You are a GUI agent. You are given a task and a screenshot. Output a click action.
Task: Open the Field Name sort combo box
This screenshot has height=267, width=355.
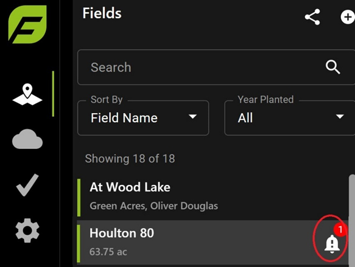click(x=143, y=118)
